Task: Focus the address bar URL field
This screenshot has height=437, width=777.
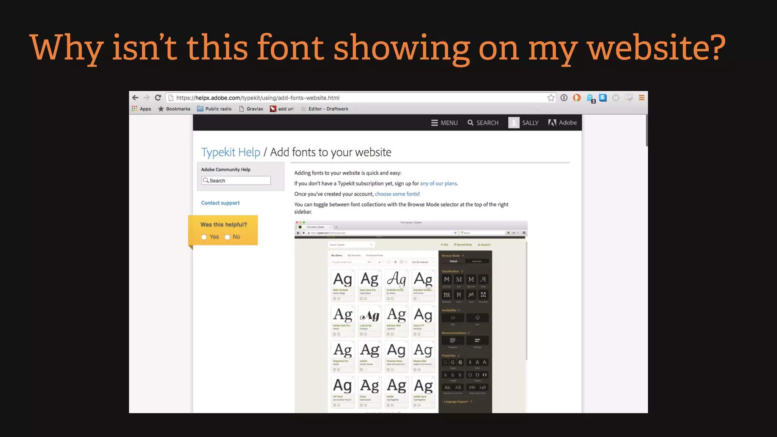Action: tap(360, 98)
